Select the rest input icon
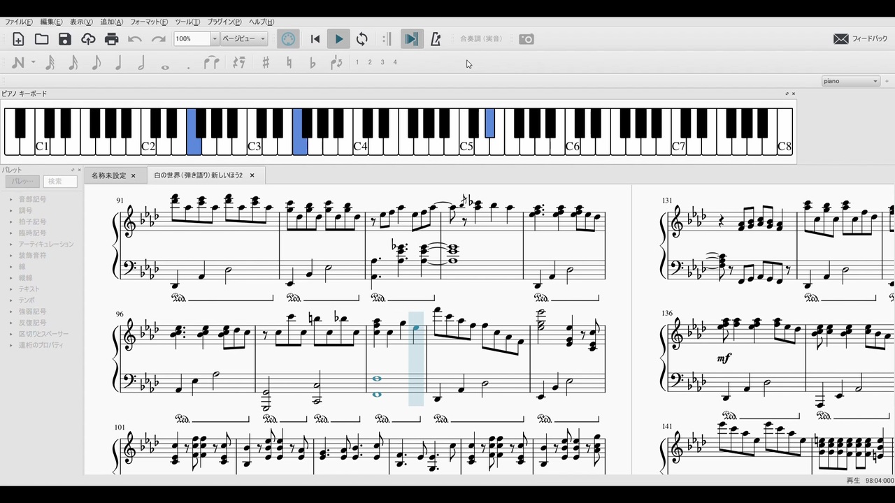This screenshot has width=895, height=503. [x=239, y=63]
